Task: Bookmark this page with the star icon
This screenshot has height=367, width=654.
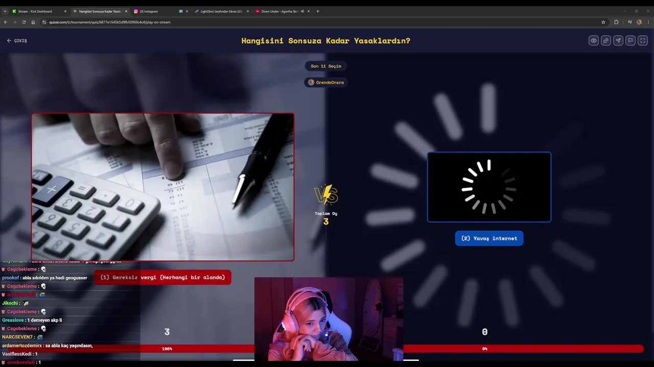Action: 603,22
